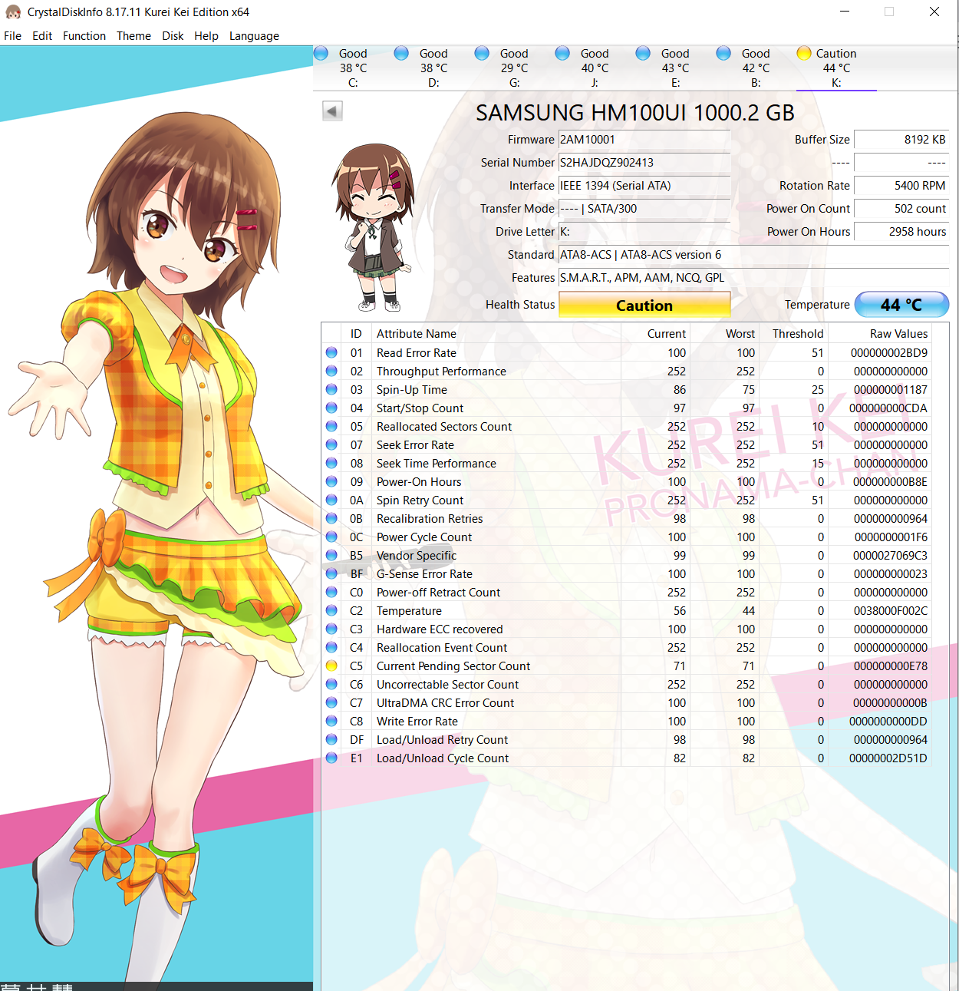The width and height of the screenshot is (959, 991).
Task: Select disk C: Good 38 °C
Action: (x=353, y=68)
